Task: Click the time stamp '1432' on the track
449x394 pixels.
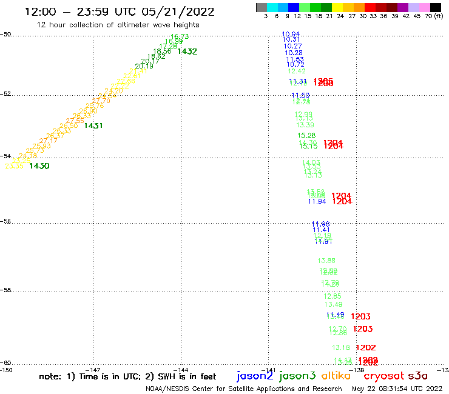Action: point(187,52)
